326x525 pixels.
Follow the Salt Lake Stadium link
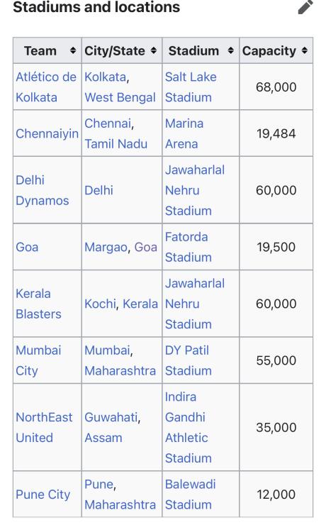click(191, 87)
